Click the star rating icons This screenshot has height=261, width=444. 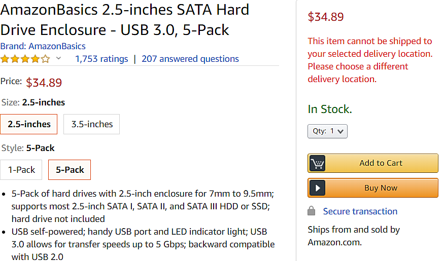(x=25, y=59)
